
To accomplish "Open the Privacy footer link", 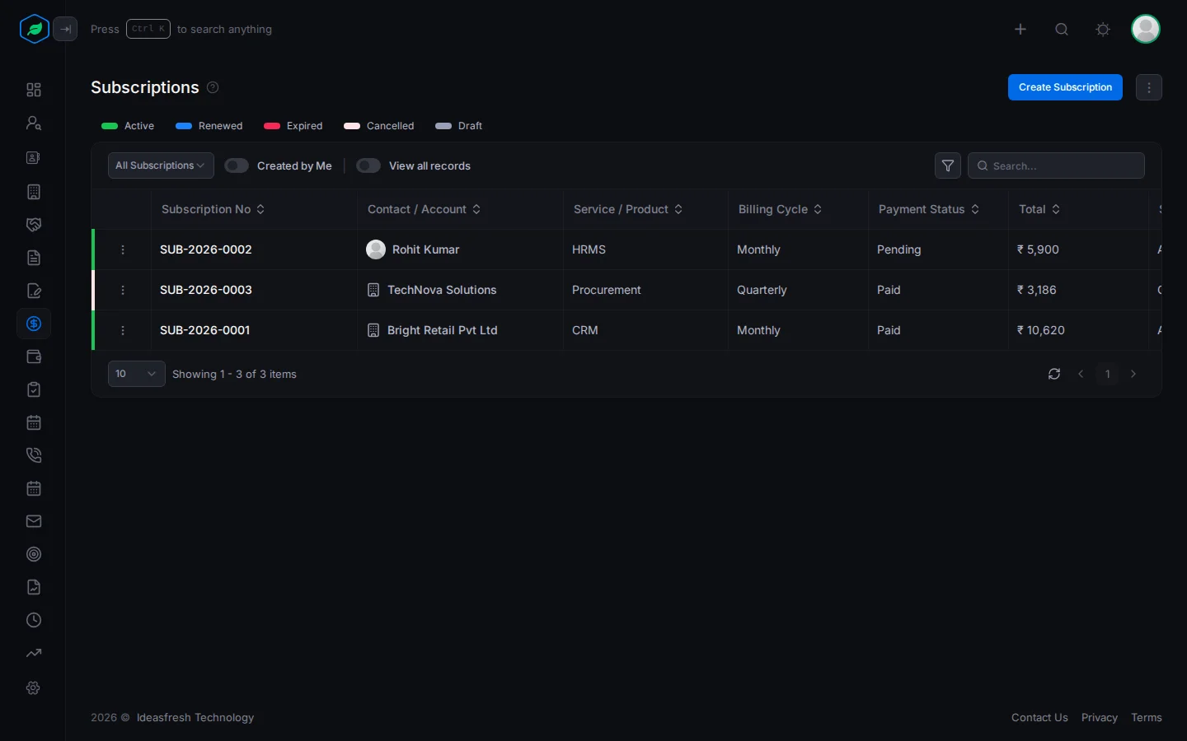I will click(1100, 718).
